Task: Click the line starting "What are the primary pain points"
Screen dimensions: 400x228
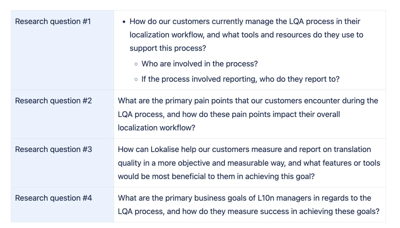Action: (248, 101)
